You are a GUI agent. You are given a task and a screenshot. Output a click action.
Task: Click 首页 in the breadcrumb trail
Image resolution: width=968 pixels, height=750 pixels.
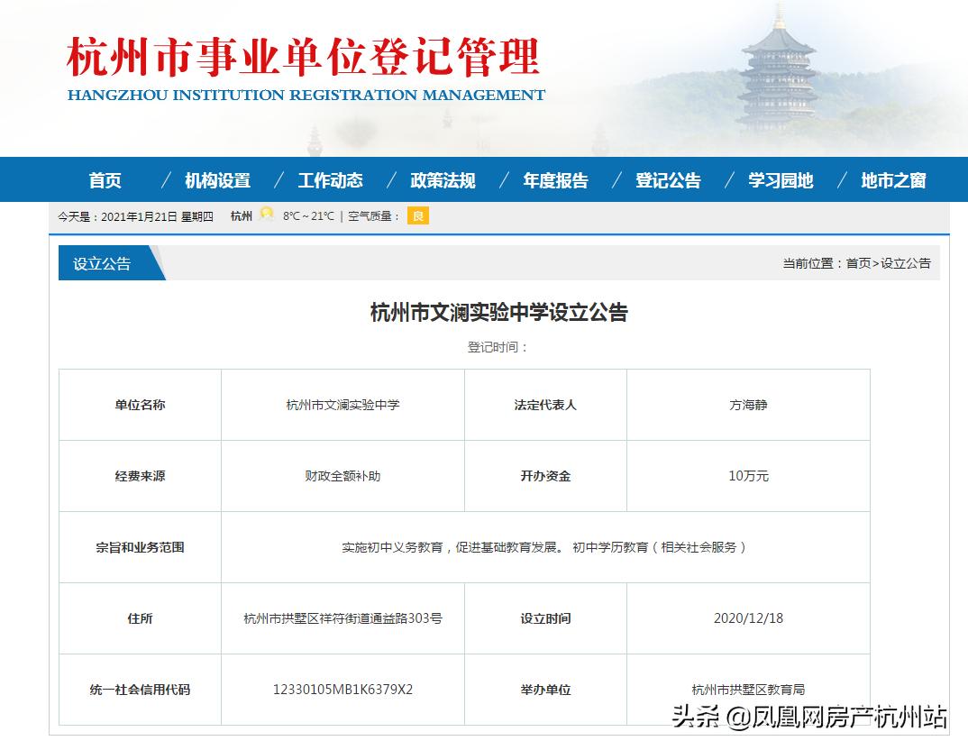point(858,262)
